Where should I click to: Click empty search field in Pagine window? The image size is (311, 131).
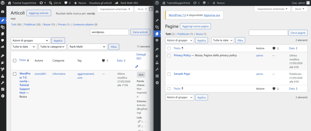point(268,33)
